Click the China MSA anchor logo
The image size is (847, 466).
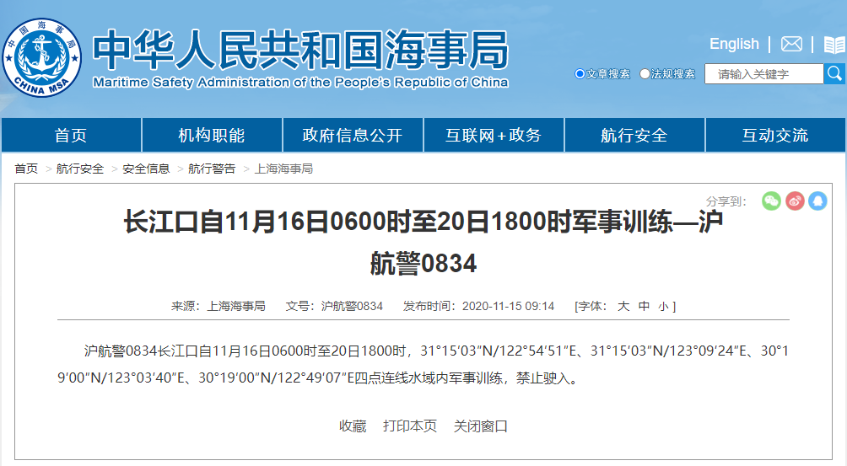42,57
